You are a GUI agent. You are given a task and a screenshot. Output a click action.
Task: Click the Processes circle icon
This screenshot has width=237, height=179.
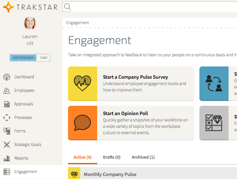point(7,118)
